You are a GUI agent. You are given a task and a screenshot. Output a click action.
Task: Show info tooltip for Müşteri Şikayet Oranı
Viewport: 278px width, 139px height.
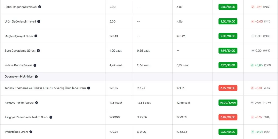click(36, 36)
